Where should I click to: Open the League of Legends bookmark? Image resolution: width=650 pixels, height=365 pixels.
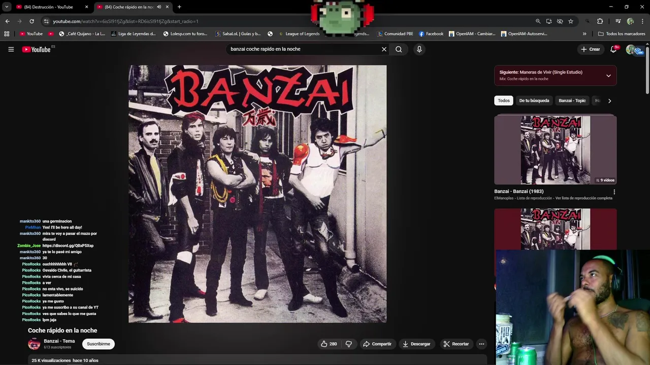pos(299,34)
